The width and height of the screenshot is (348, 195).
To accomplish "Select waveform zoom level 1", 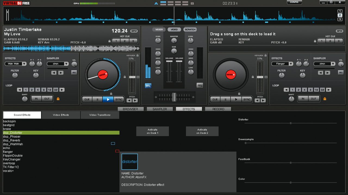I will 340,11.
